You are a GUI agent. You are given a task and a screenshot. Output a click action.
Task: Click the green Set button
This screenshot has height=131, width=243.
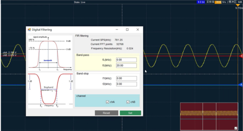click(130, 113)
